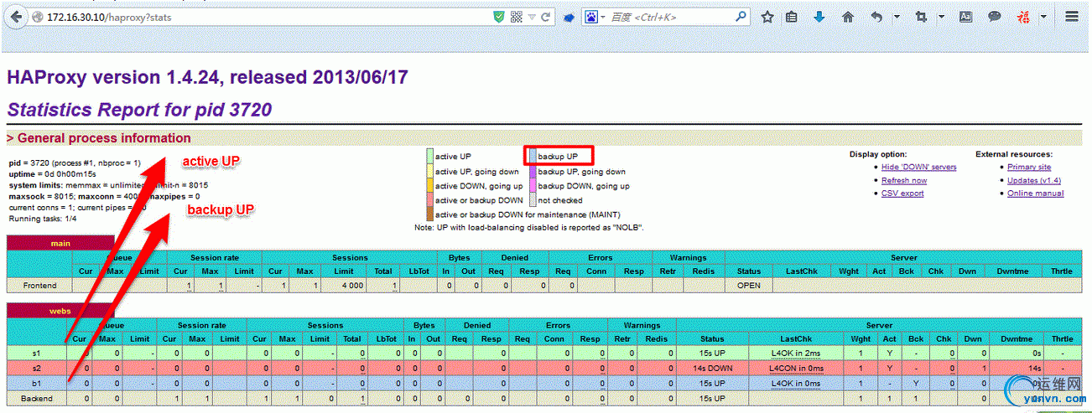Screen dimensions: 1092x413
Task: Open downloads with the blue arrow icon
Action: pyautogui.click(x=819, y=17)
